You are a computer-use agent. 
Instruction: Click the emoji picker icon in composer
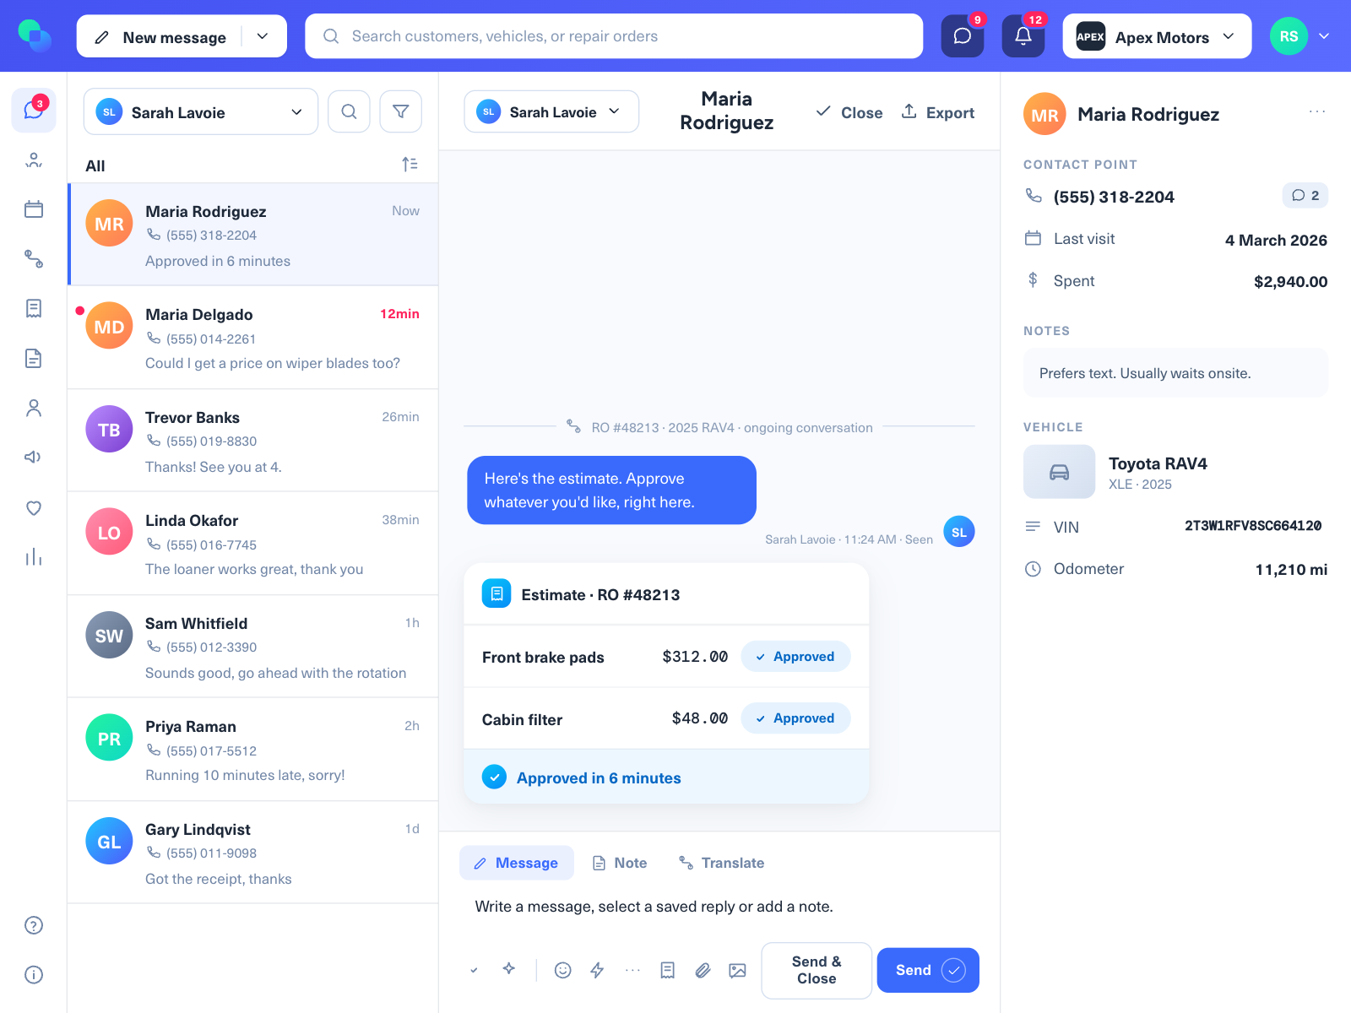pyautogui.click(x=562, y=970)
